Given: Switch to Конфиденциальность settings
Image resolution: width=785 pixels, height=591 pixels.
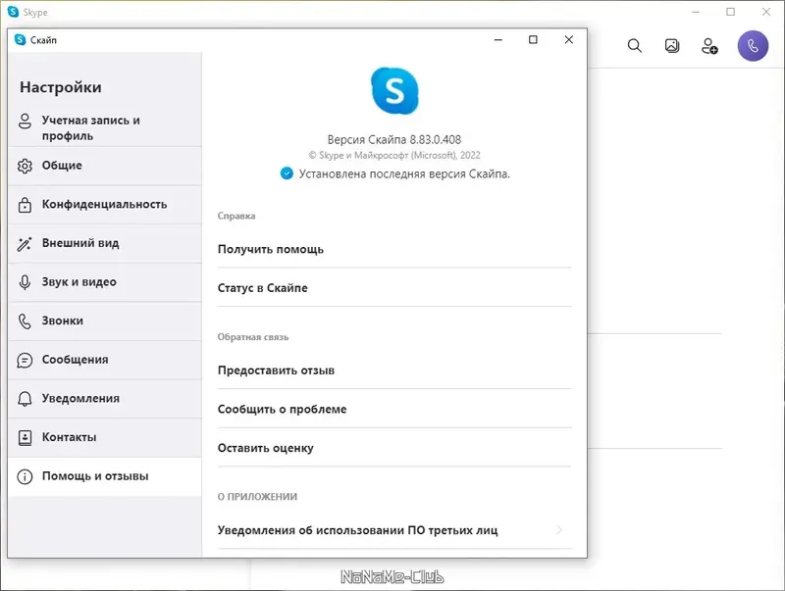Looking at the screenshot, I should [x=105, y=205].
